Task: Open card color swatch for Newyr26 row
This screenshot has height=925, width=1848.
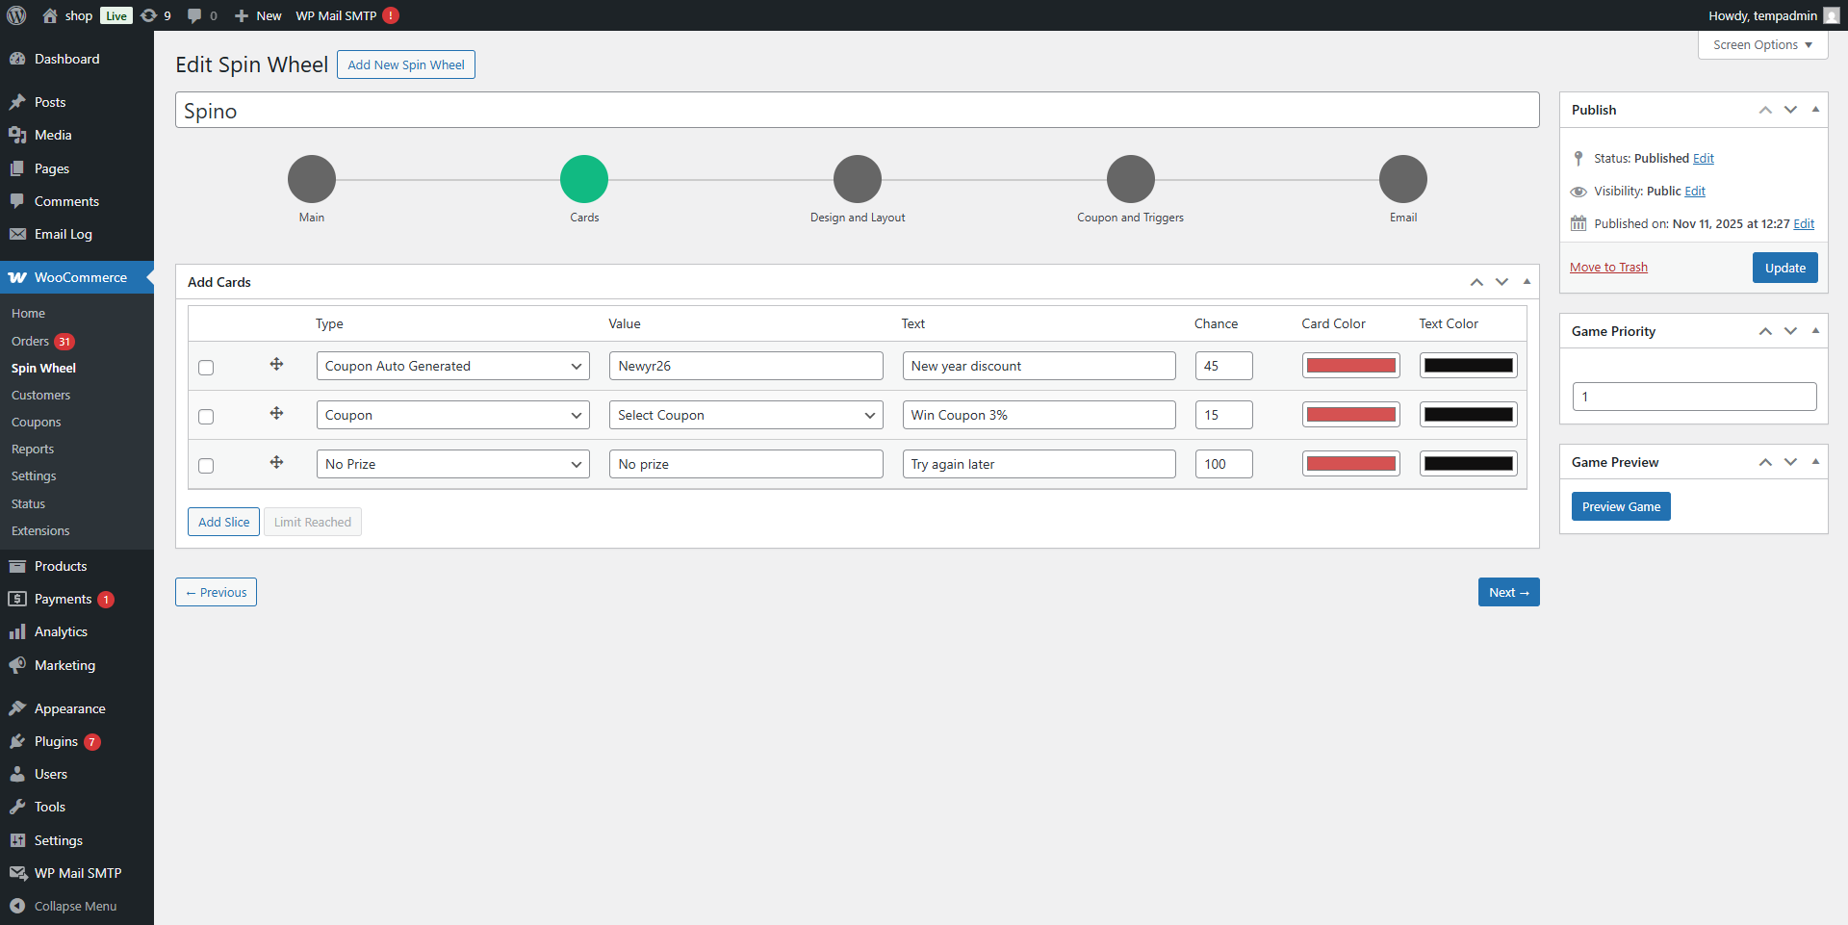Action: point(1350,366)
